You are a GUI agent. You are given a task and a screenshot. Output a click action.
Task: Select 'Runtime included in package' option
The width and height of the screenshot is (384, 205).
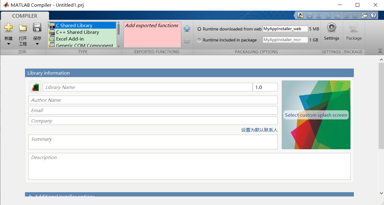click(199, 40)
